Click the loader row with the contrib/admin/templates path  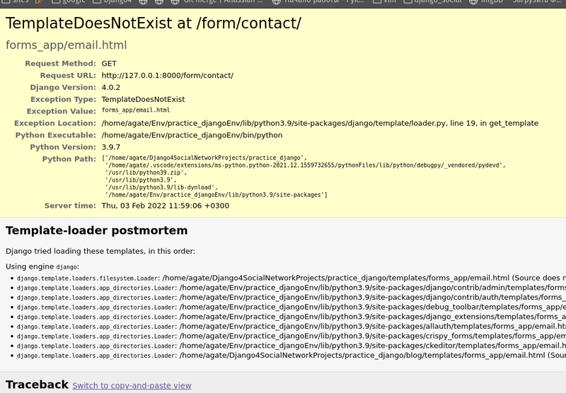click(x=291, y=288)
